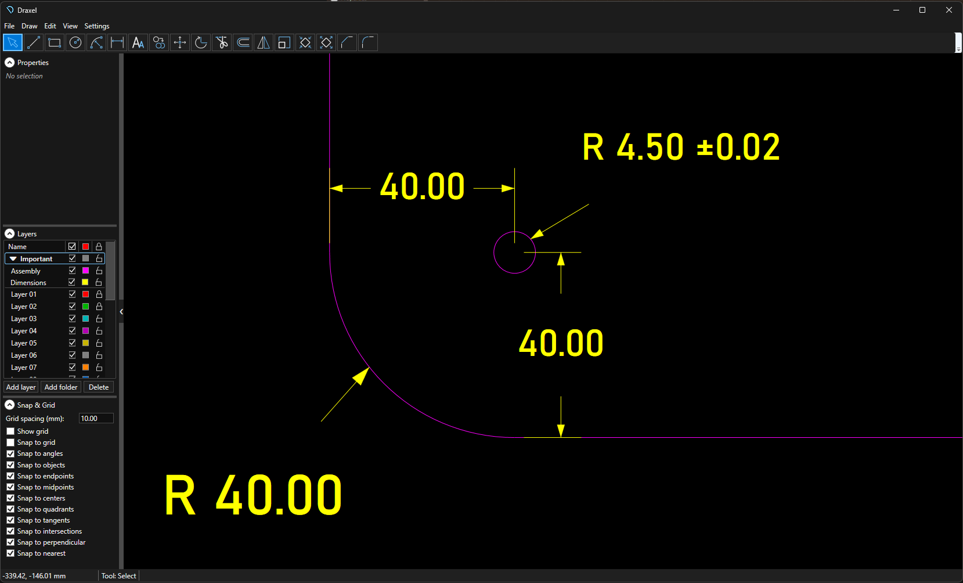Pick the Mirror tool

[264, 42]
